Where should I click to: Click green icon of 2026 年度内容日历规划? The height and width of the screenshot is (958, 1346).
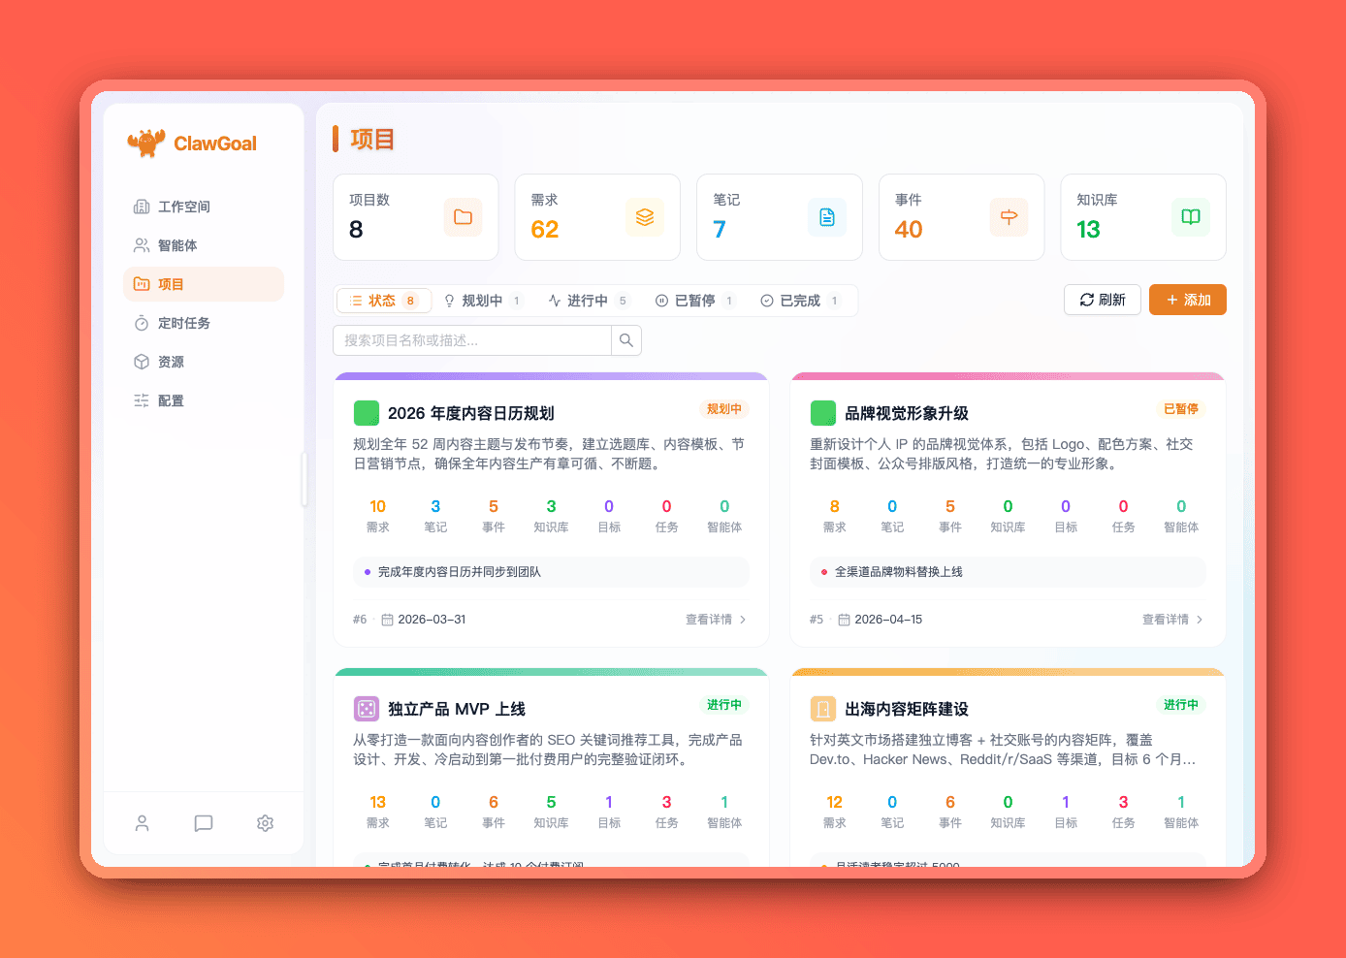pos(367,413)
